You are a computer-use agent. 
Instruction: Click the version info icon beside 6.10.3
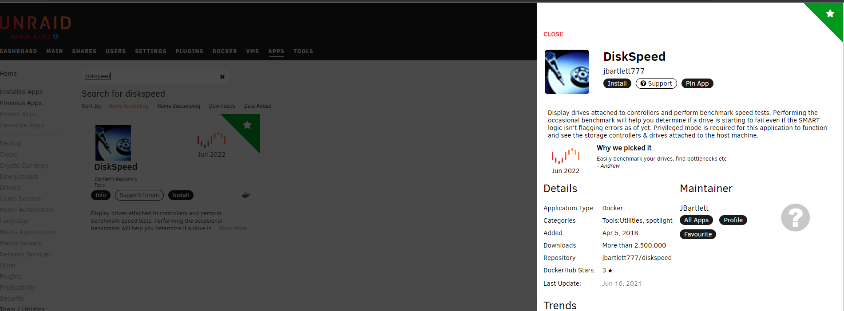point(55,36)
